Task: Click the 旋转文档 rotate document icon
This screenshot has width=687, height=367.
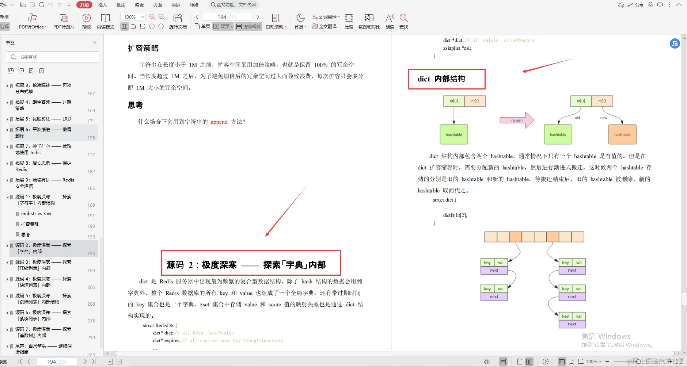Action: click(178, 21)
